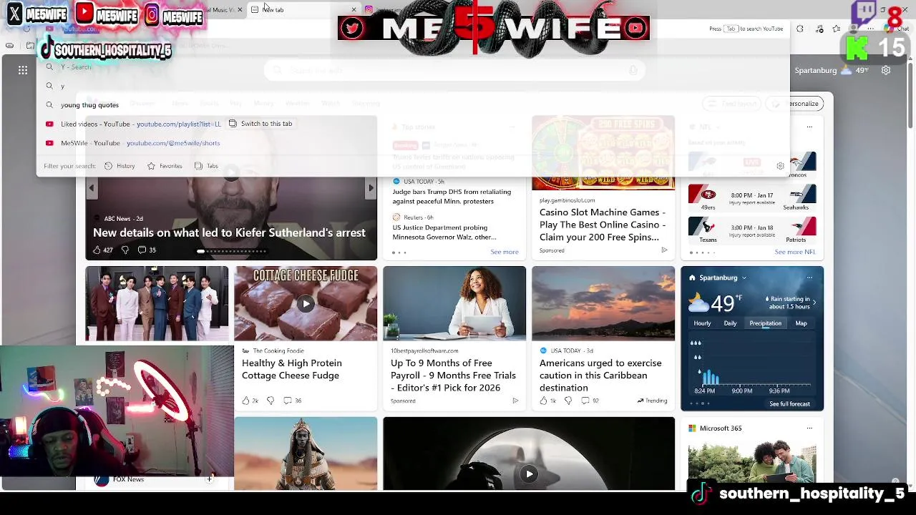The width and height of the screenshot is (916, 515).
Task: Open the Healthy & High Protein Cottage Cheese Fudge headline
Action: click(x=292, y=369)
